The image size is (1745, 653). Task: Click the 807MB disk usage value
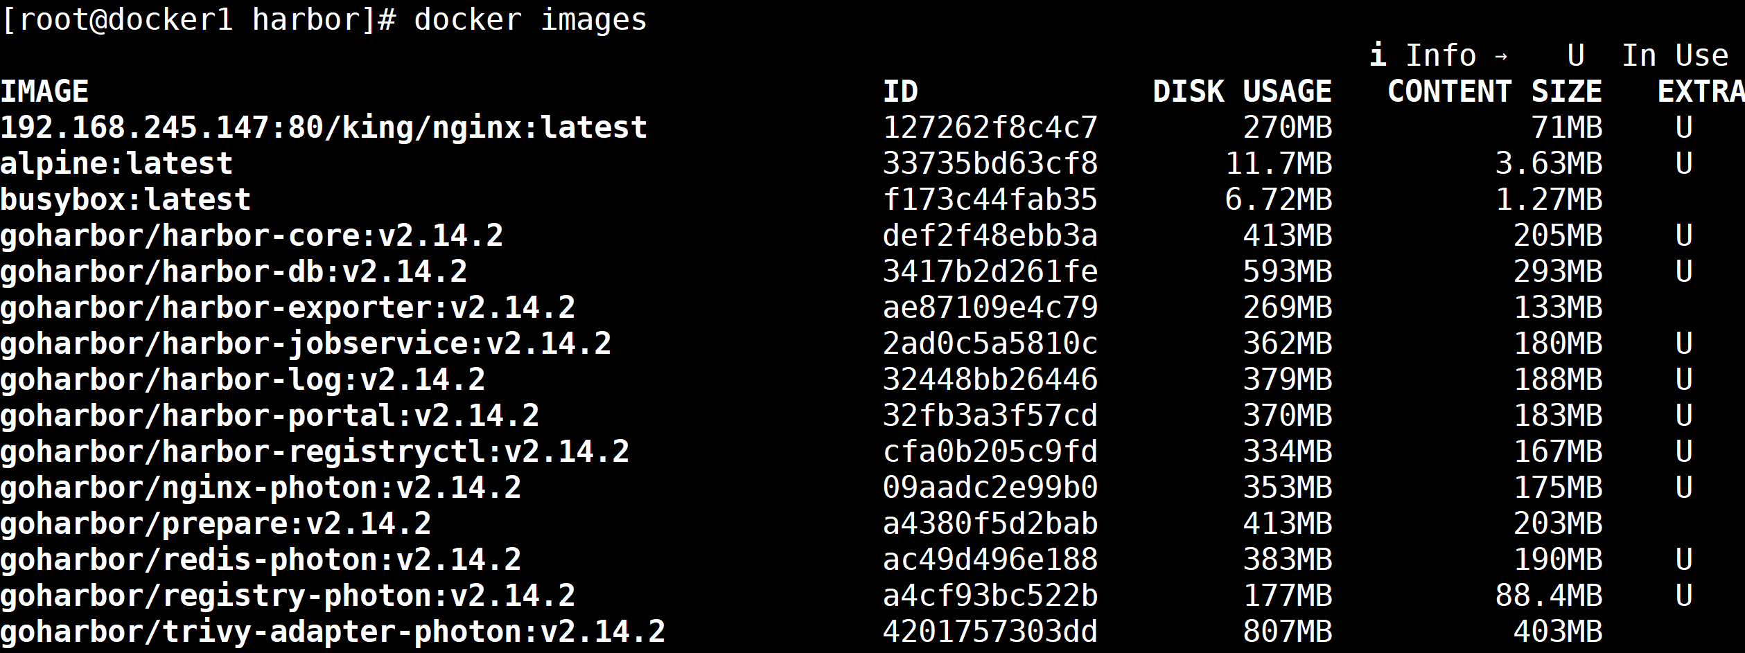(1288, 632)
